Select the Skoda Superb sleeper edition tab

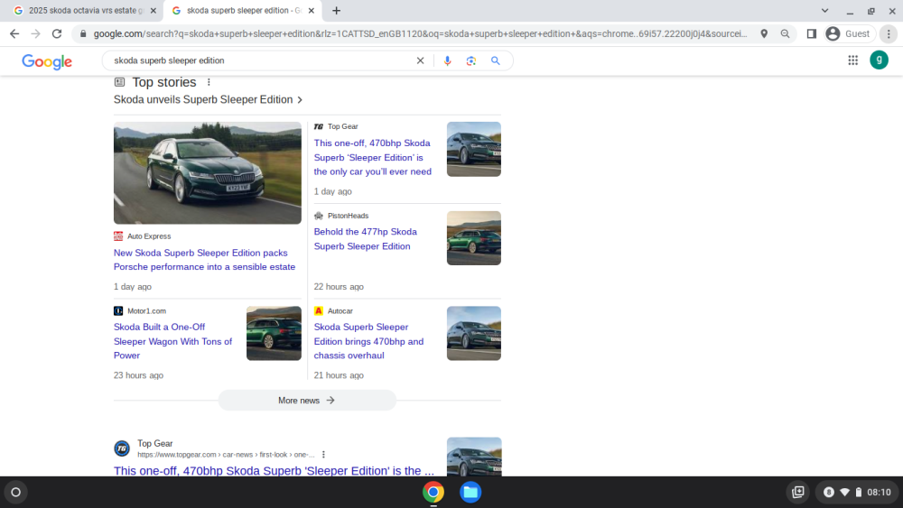click(x=242, y=10)
